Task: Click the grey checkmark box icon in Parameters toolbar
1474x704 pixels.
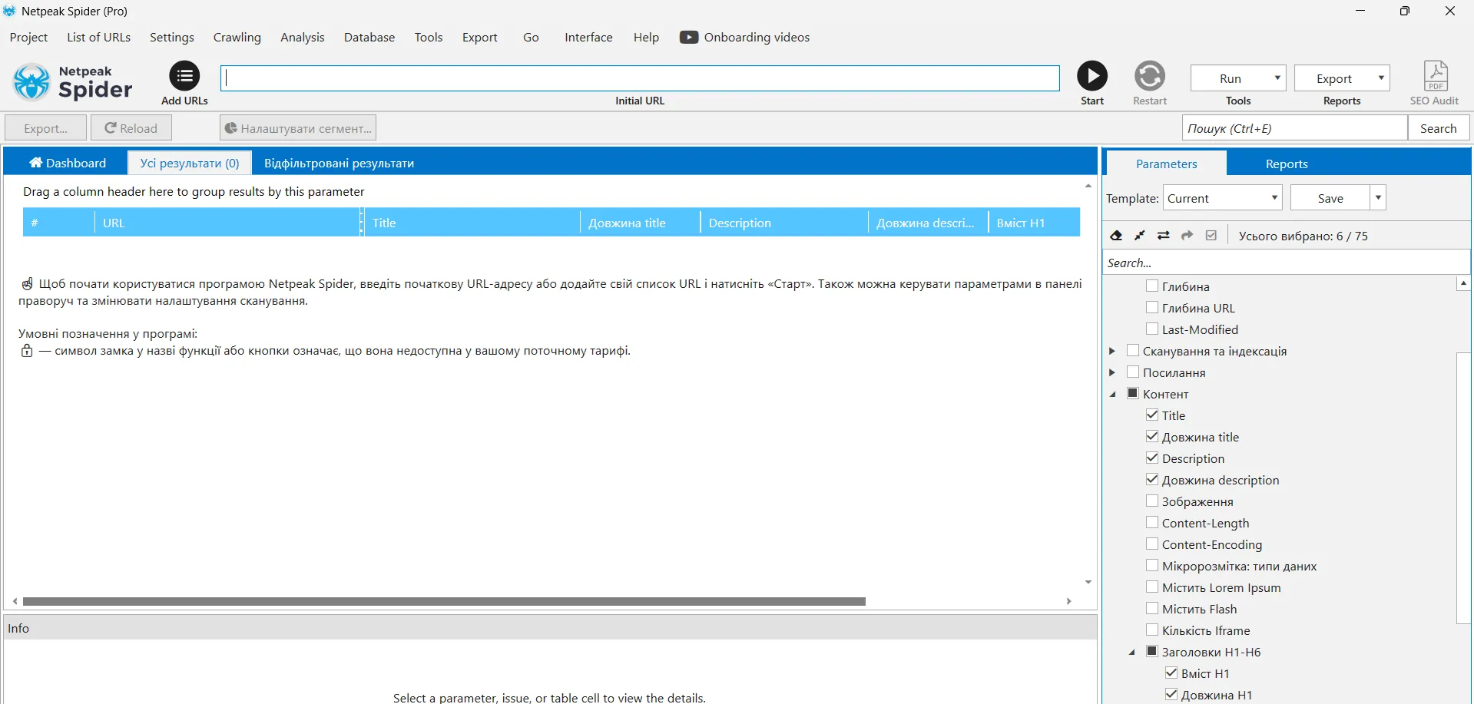Action: [1211, 236]
